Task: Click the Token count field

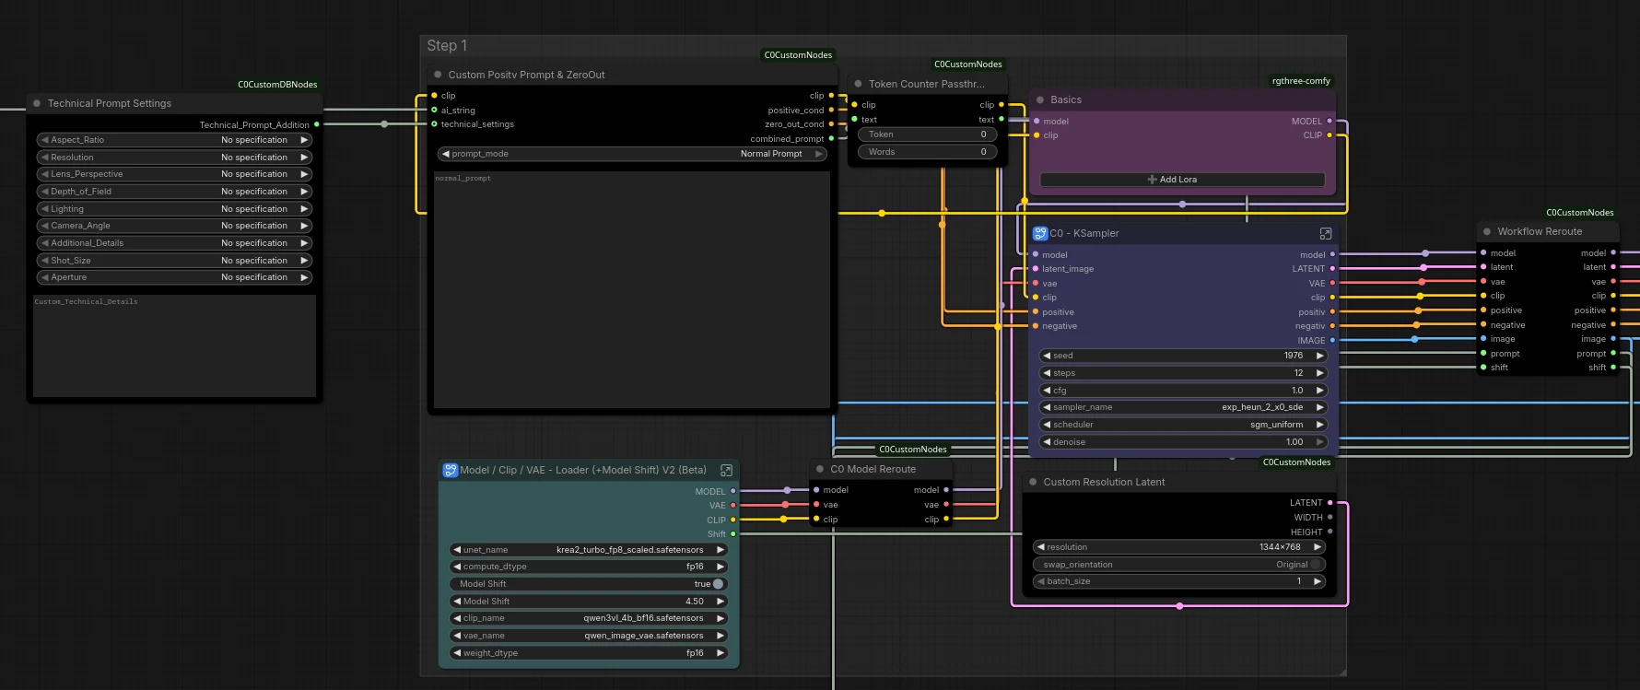Action: [927, 134]
